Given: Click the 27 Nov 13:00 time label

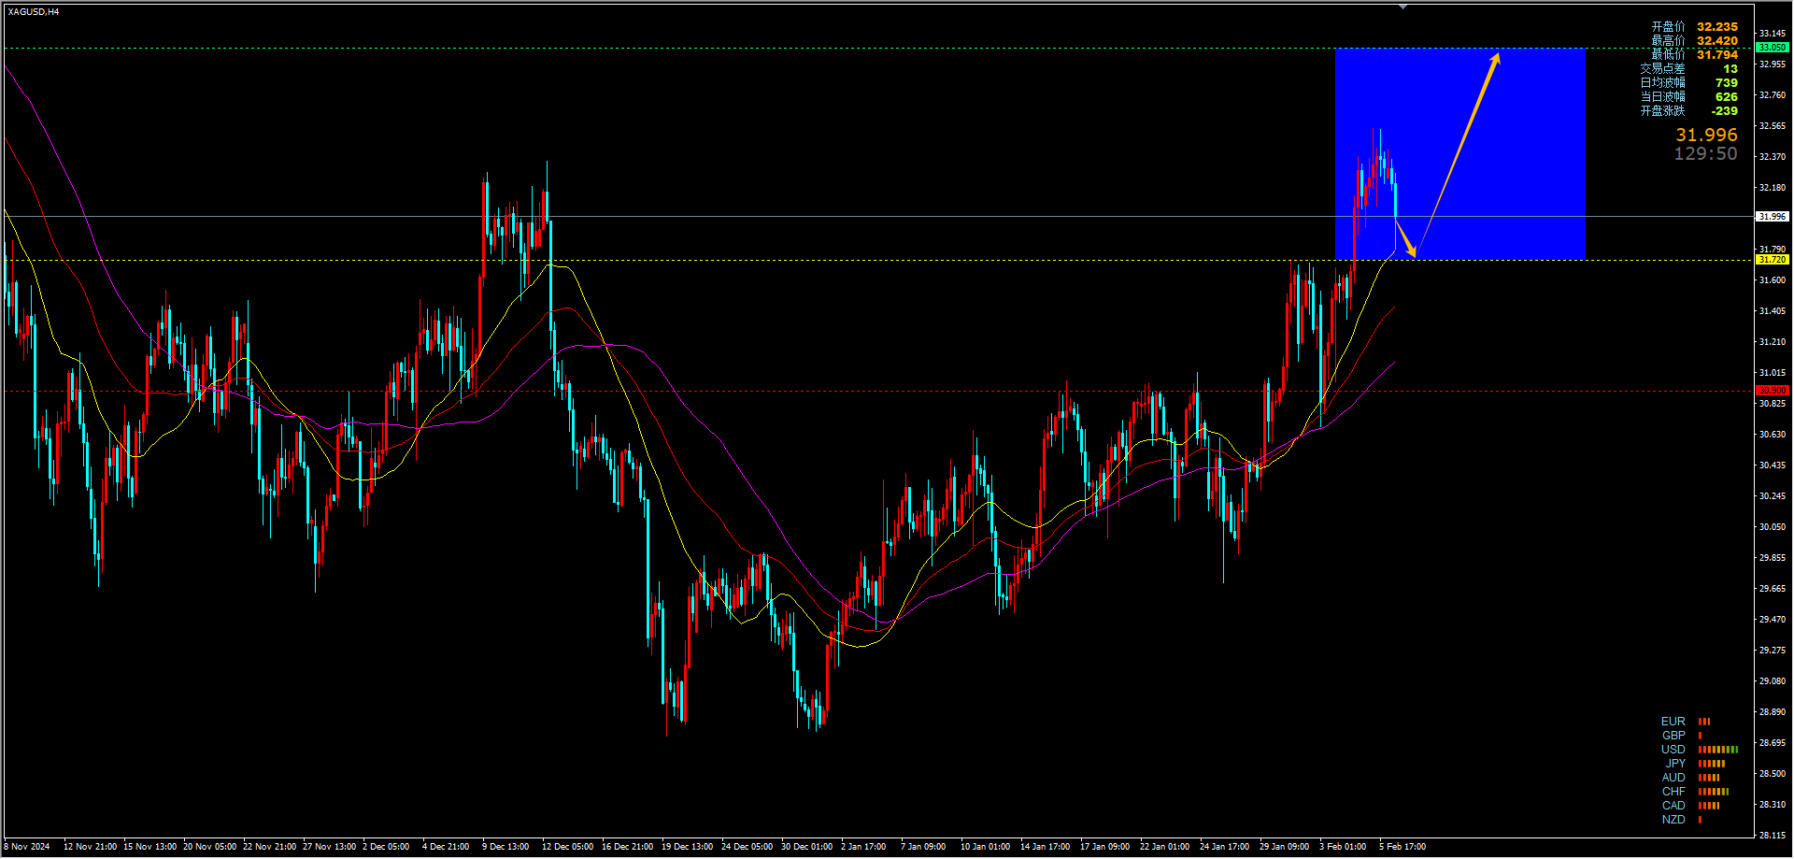Looking at the screenshot, I should 330,847.
